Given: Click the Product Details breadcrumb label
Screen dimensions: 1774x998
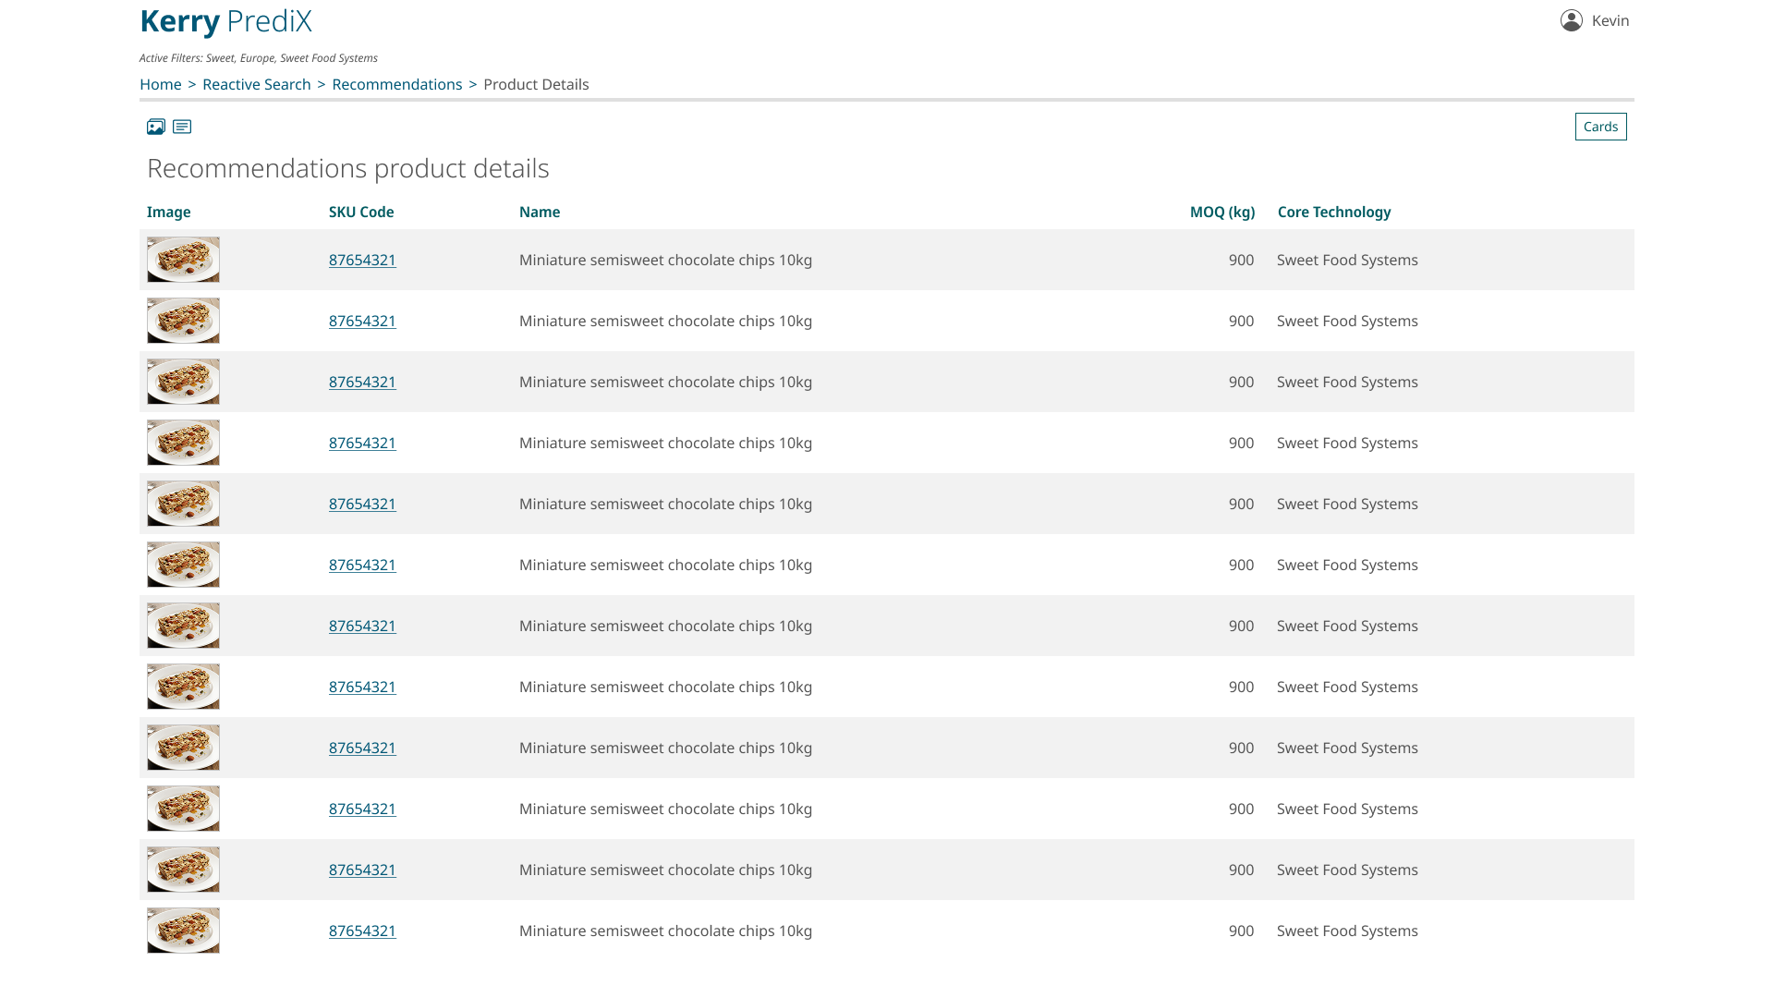Looking at the screenshot, I should pyautogui.click(x=536, y=84).
